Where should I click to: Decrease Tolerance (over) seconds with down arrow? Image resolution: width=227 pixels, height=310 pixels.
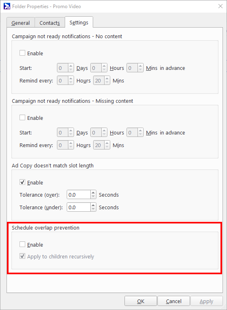(93, 197)
